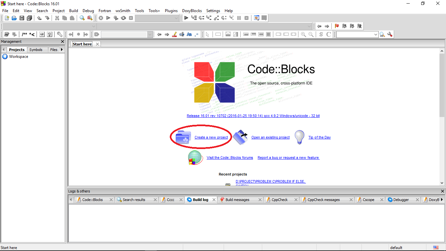Open the code completion function dropdown
446x251 pixels.
pyautogui.click(x=204, y=26)
